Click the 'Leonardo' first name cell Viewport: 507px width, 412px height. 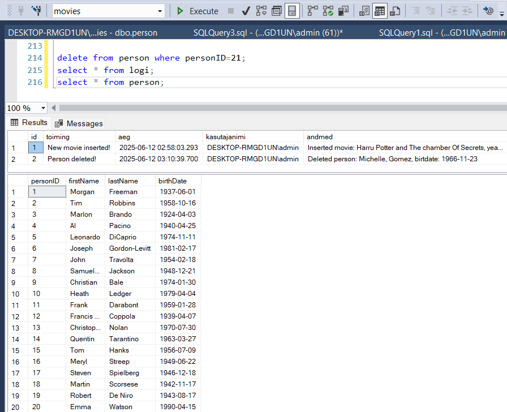pos(85,237)
